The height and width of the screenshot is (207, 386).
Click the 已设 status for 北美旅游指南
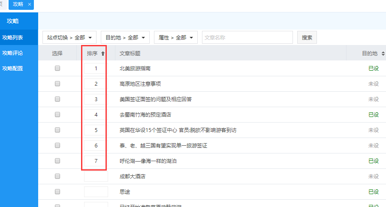tap(373, 68)
